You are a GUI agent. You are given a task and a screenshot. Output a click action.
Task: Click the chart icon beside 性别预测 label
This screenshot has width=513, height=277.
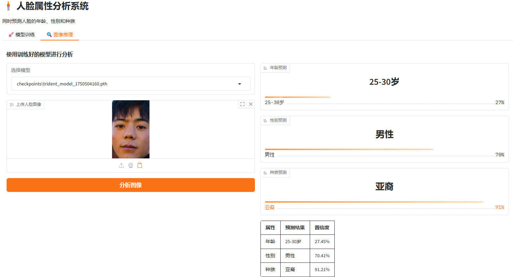point(265,120)
